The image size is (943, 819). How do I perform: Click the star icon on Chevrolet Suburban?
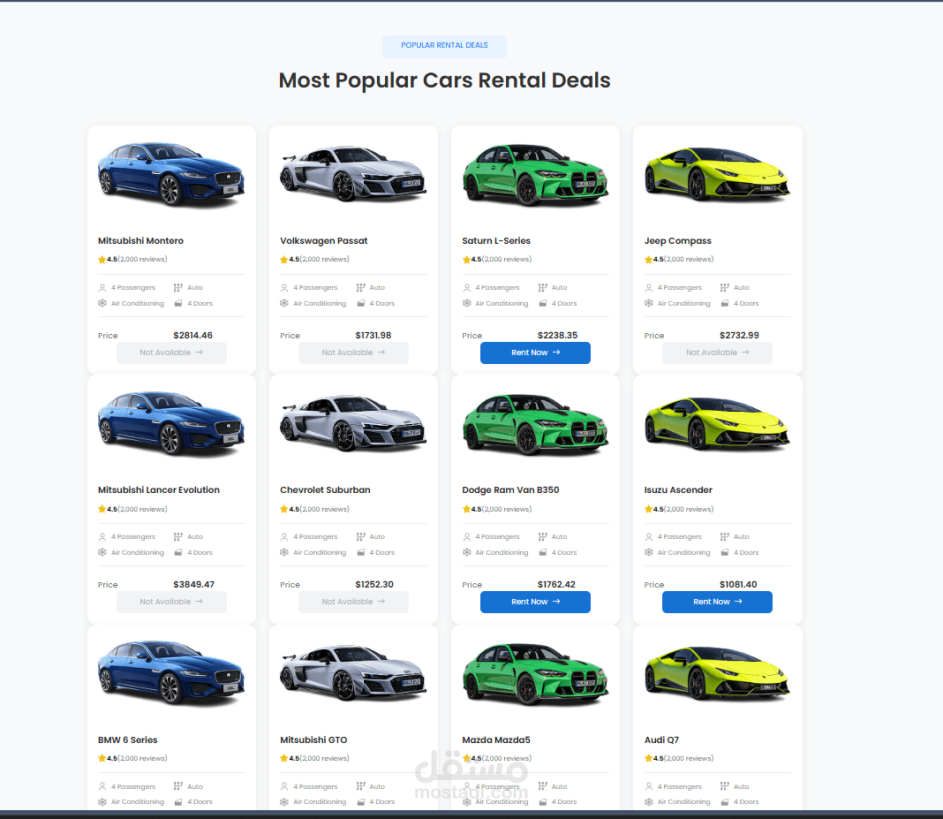coord(283,509)
